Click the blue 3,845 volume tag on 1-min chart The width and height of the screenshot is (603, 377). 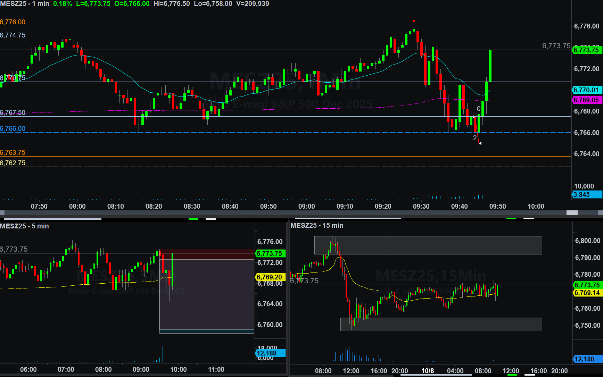point(586,195)
